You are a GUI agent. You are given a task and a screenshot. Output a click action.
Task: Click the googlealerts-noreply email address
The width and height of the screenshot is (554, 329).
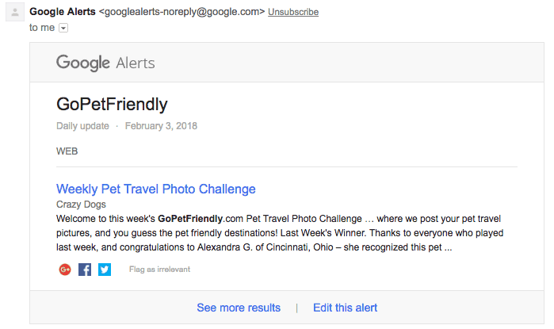[182, 12]
